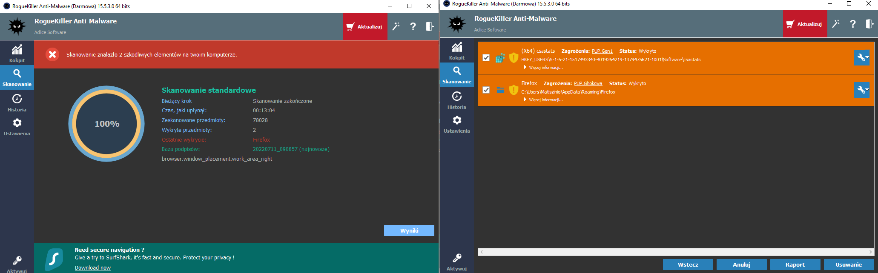878x273 pixels.
Task: Click the Usuwanie button
Action: point(849,264)
